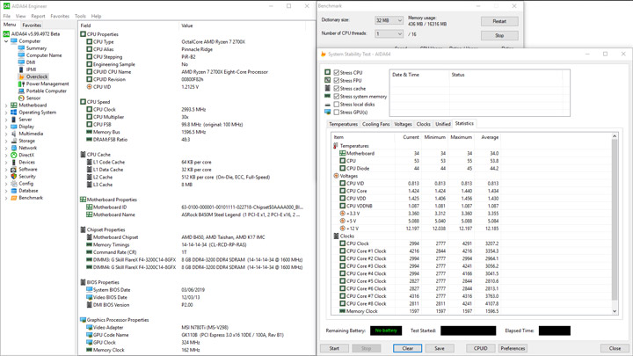Click the Multimedia icon in sidebar
The width and height of the screenshot is (633, 356).
14,134
